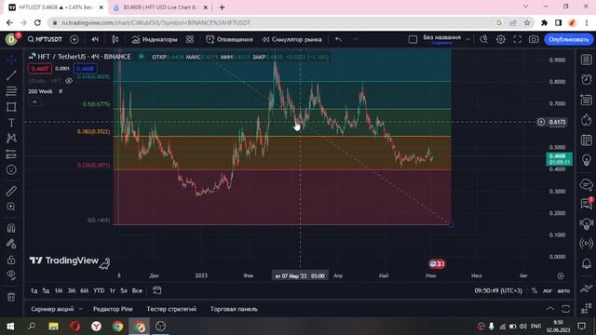Image resolution: width=596 pixels, height=335 pixels.
Task: Select the ruler measure tool
Action: click(11, 191)
